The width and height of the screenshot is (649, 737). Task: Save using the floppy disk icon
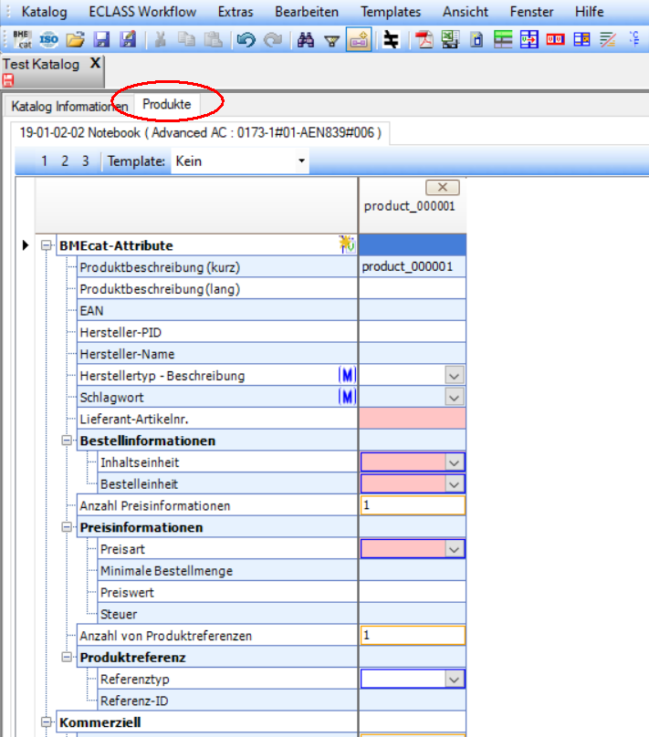pyautogui.click(x=101, y=39)
